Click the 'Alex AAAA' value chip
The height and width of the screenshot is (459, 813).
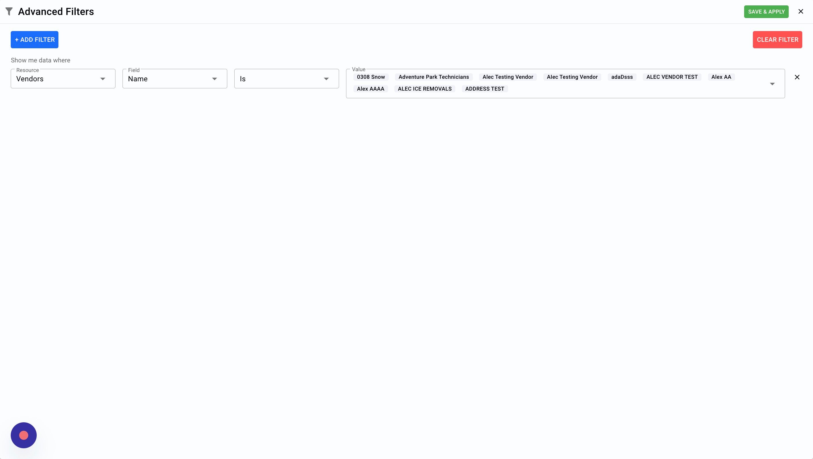click(370, 89)
